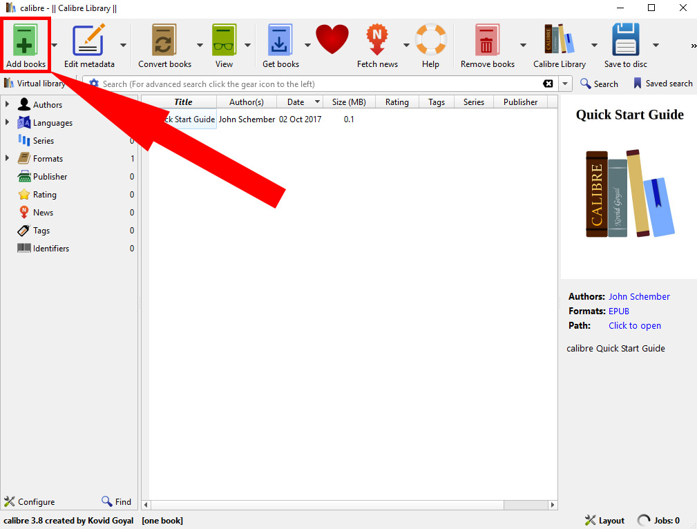Sort by Date column header
The image size is (697, 529).
tap(300, 102)
